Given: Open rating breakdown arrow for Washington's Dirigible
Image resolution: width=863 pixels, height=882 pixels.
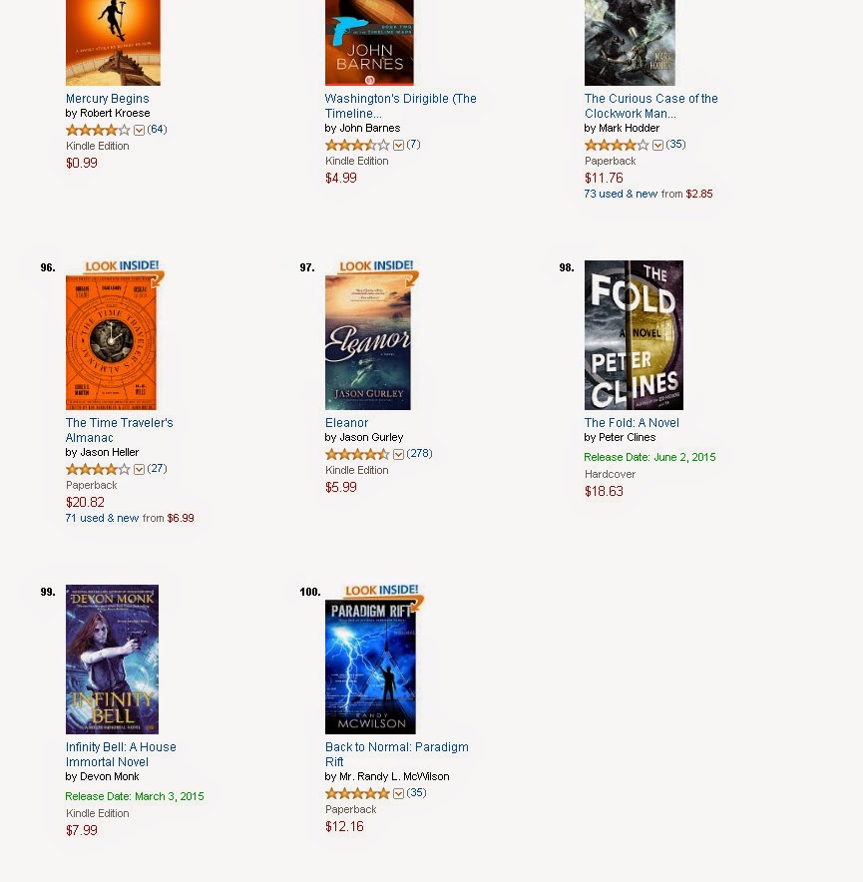Looking at the screenshot, I should (x=398, y=145).
